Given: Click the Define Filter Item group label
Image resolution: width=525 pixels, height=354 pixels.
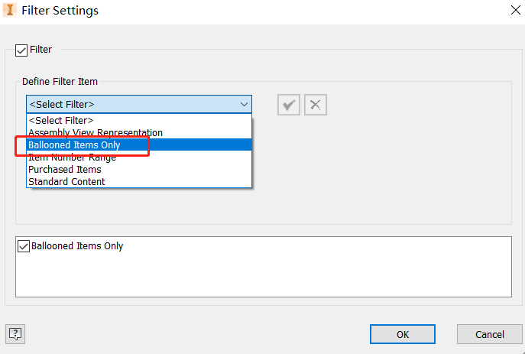Looking at the screenshot, I should (60, 81).
